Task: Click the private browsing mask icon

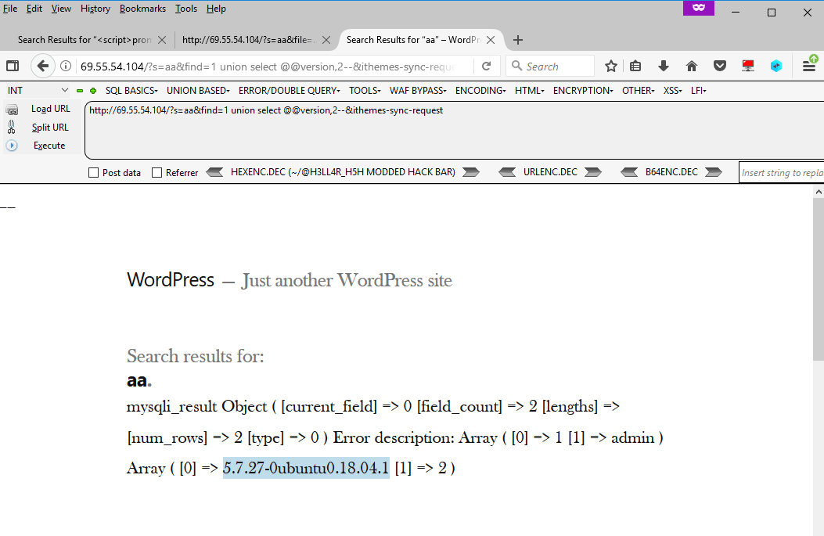Action: tap(698, 8)
